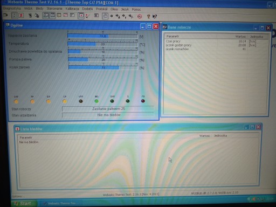Click the plain right-arrow toolbar icon
This screenshot has width=276, height=207.
click(x=112, y=16)
